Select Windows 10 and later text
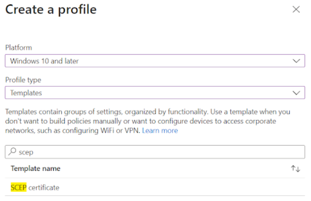Image resolution: width=311 pixels, height=201 pixels. tap(44, 61)
